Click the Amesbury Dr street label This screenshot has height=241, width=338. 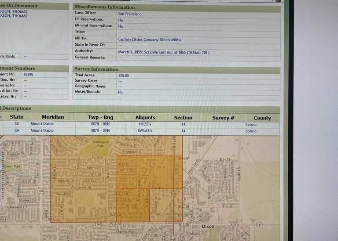tap(132, 151)
